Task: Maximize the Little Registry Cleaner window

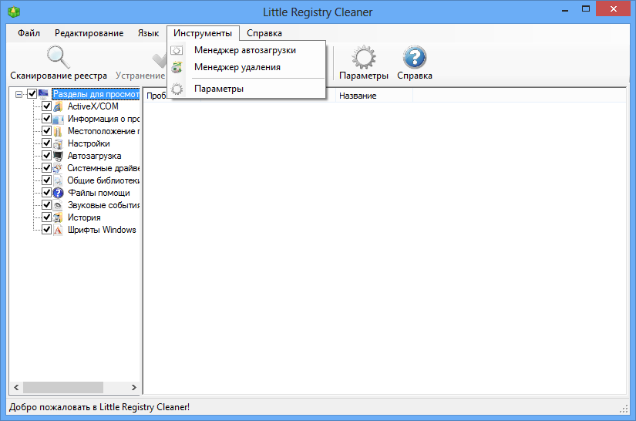Action: tap(586, 9)
